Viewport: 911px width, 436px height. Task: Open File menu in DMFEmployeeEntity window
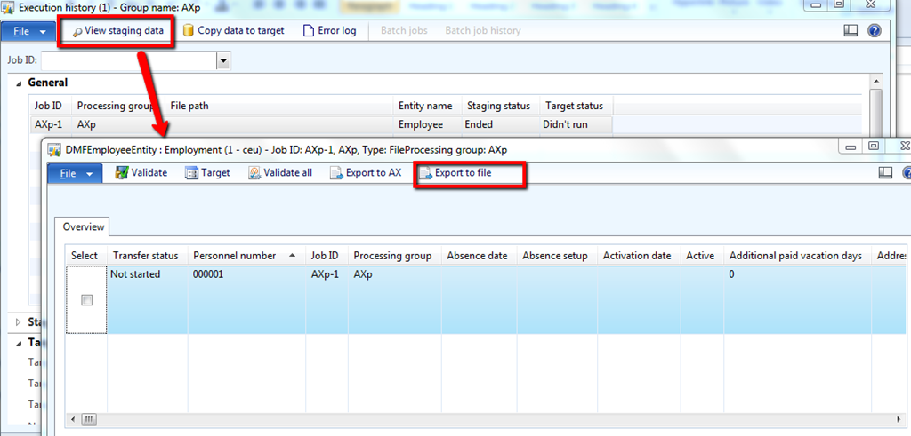point(77,173)
